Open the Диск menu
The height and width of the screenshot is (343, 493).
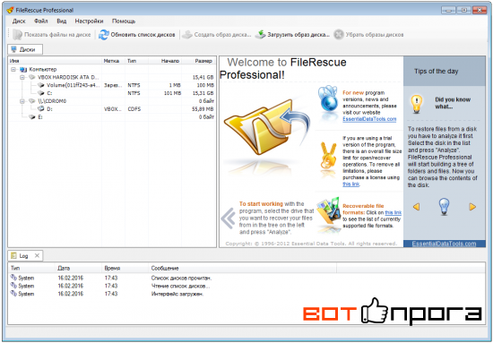point(19,21)
